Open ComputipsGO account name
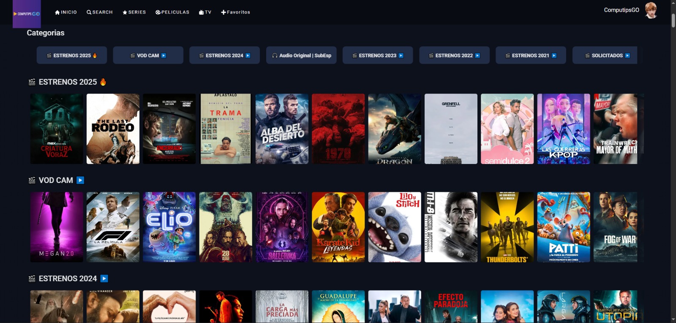Screen dimensions: 676x323 (621, 10)
